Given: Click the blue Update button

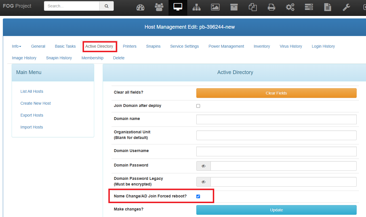Looking at the screenshot, I should [276, 210].
